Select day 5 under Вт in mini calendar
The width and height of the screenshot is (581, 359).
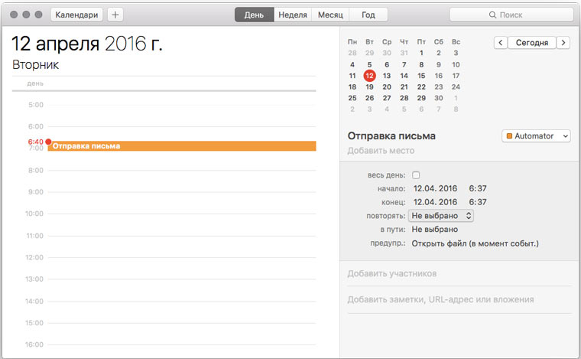click(369, 64)
